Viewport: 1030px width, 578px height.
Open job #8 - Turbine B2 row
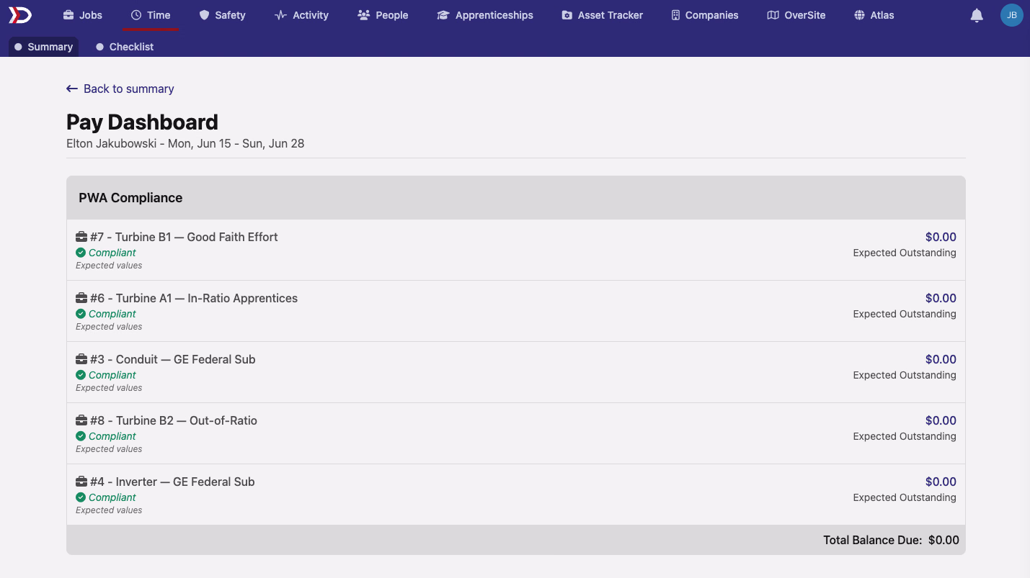[x=515, y=433]
